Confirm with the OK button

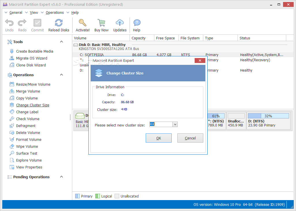(159, 138)
